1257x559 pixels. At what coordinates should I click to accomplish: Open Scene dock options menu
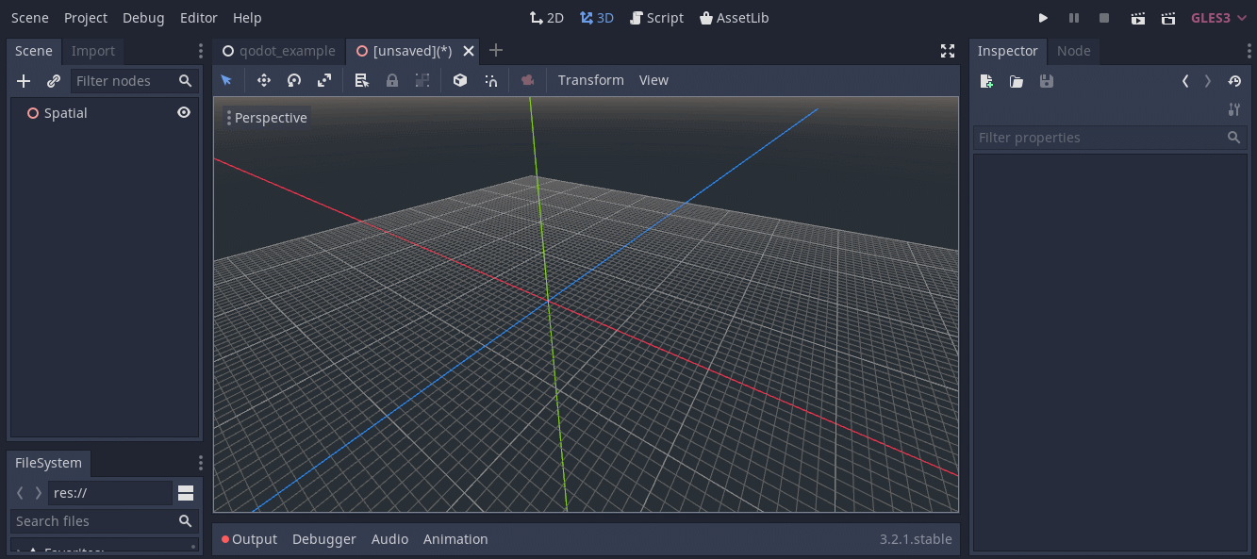(x=200, y=51)
